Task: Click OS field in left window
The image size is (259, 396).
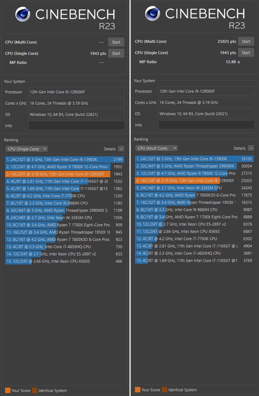Action: pyautogui.click(x=76, y=114)
